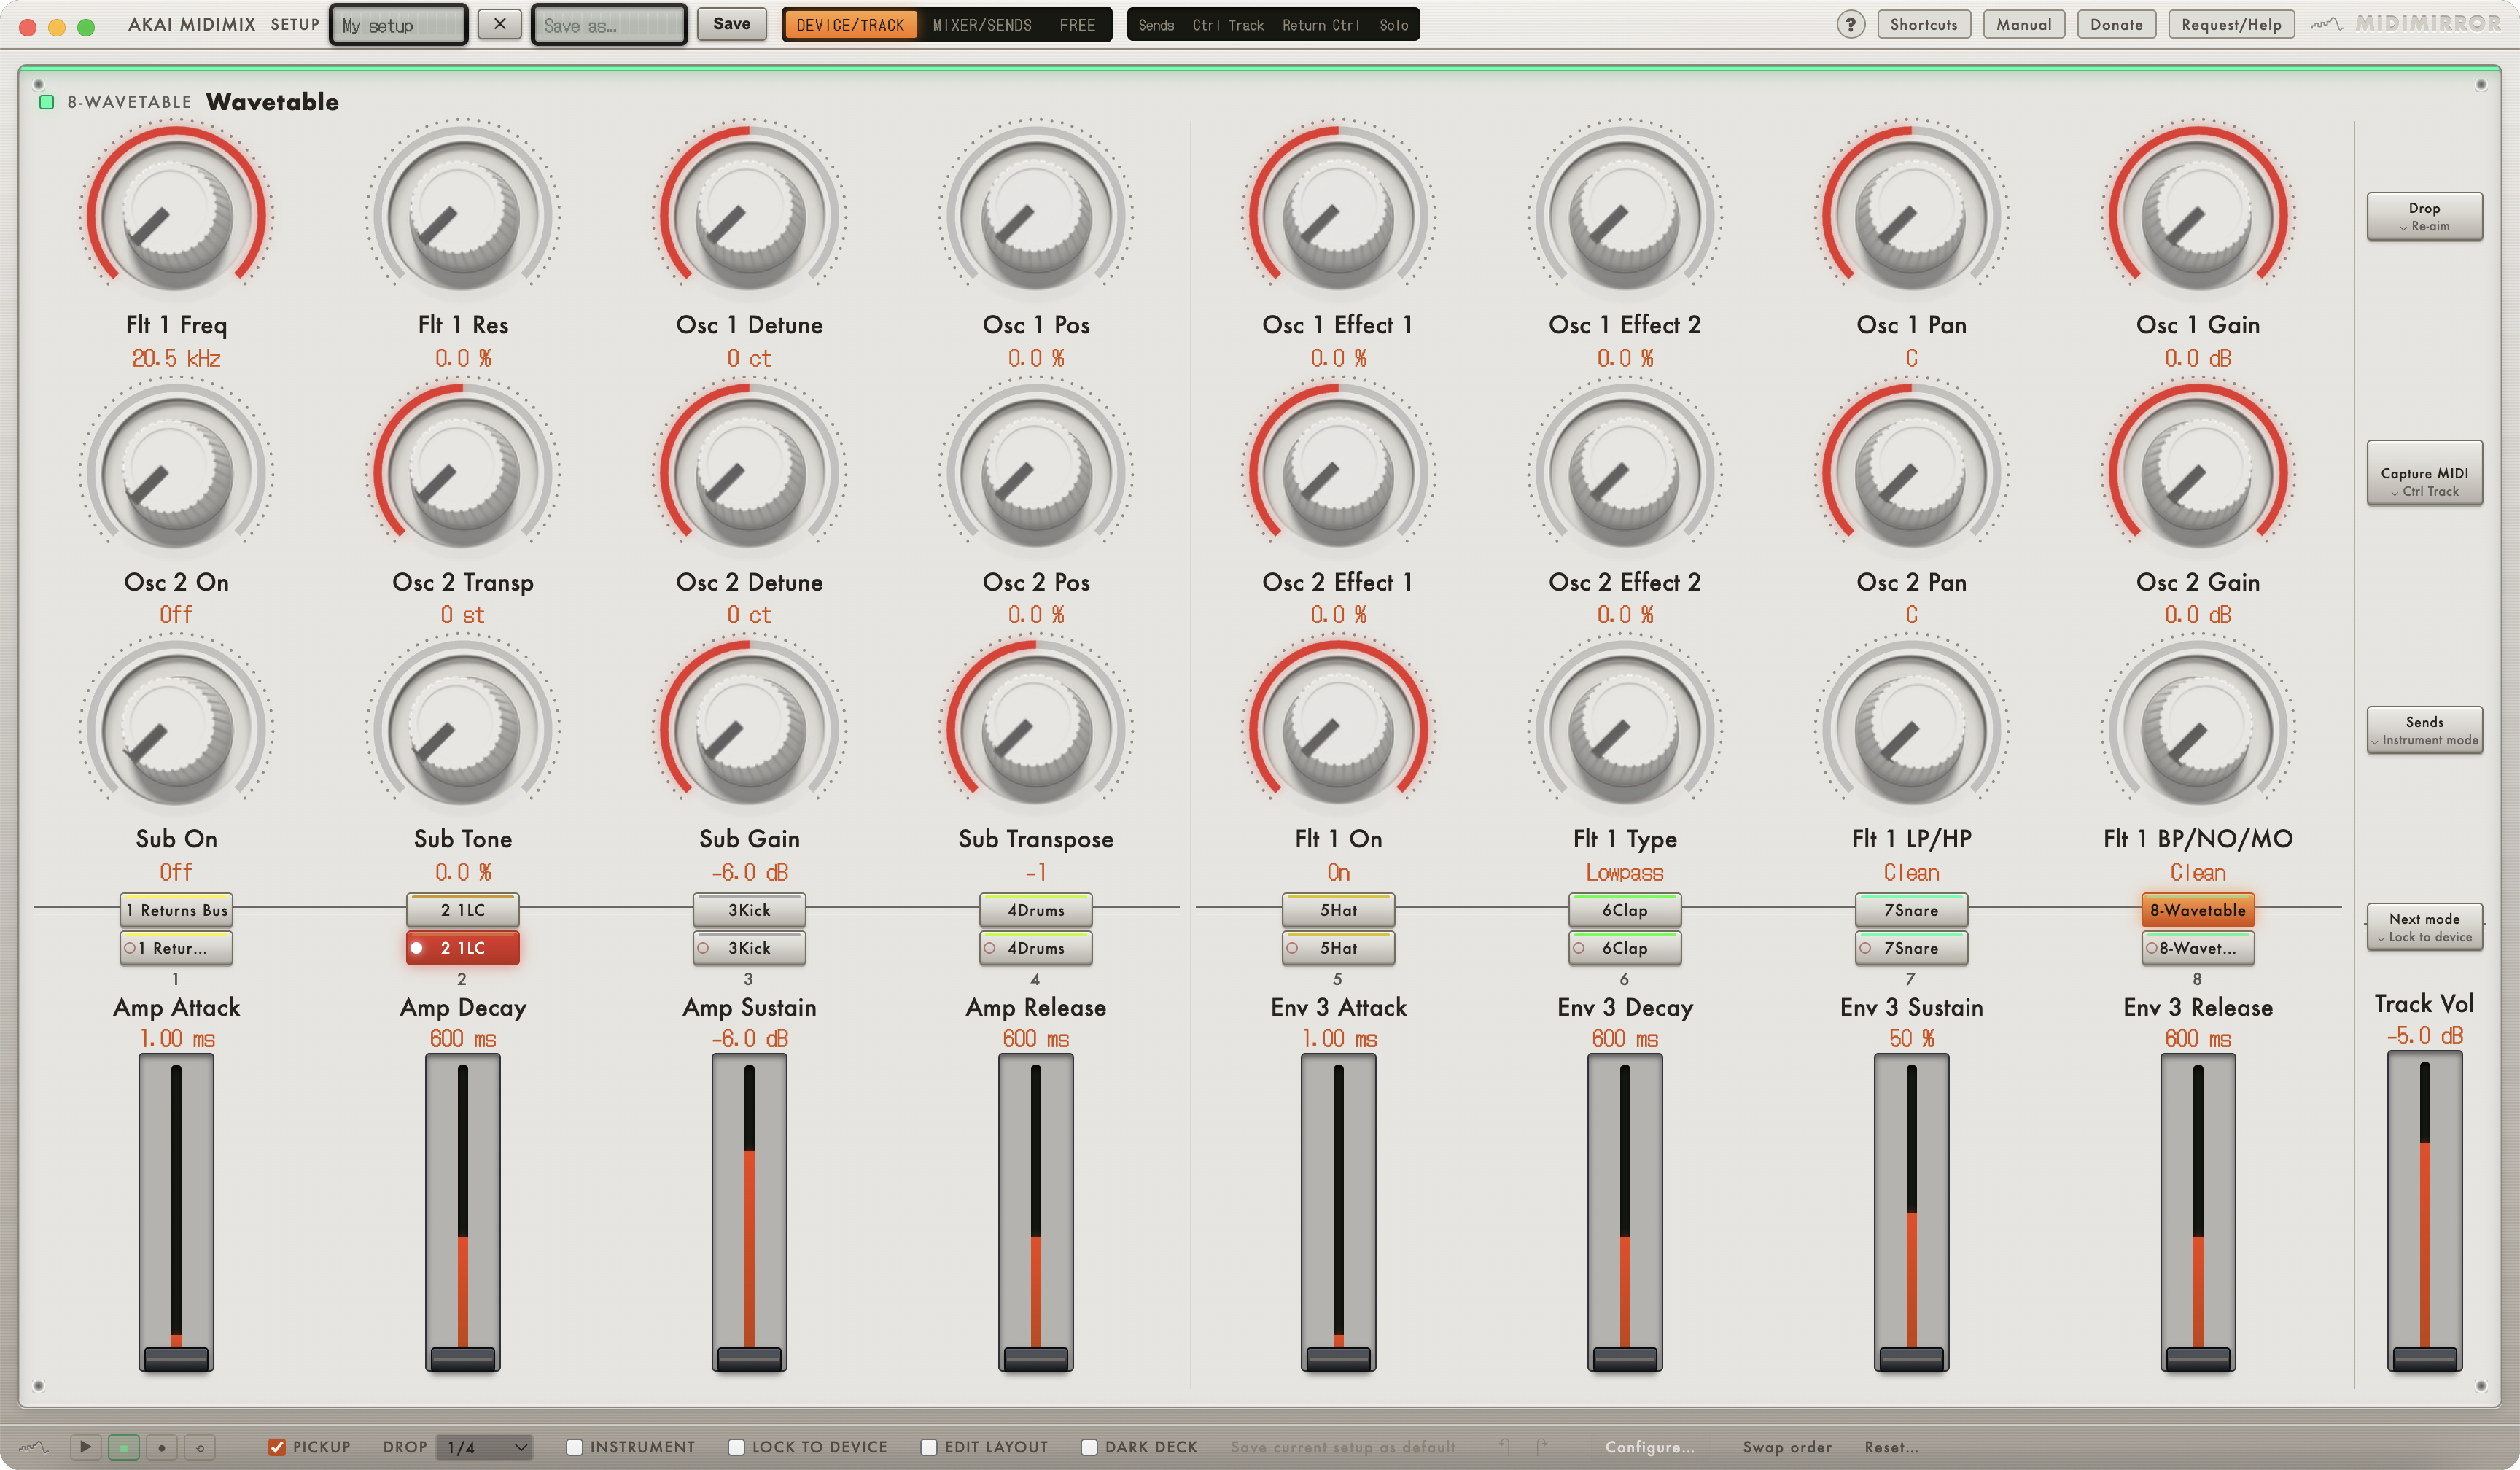Click the MIDIMIRROR logo

2407,23
